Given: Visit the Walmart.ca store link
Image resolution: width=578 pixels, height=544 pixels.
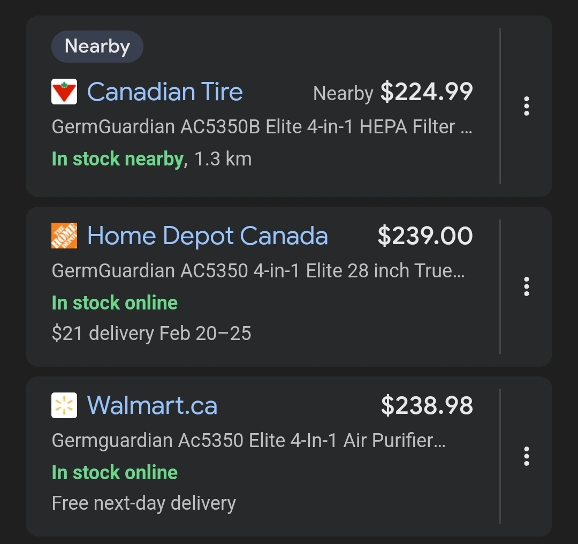Looking at the screenshot, I should point(152,405).
